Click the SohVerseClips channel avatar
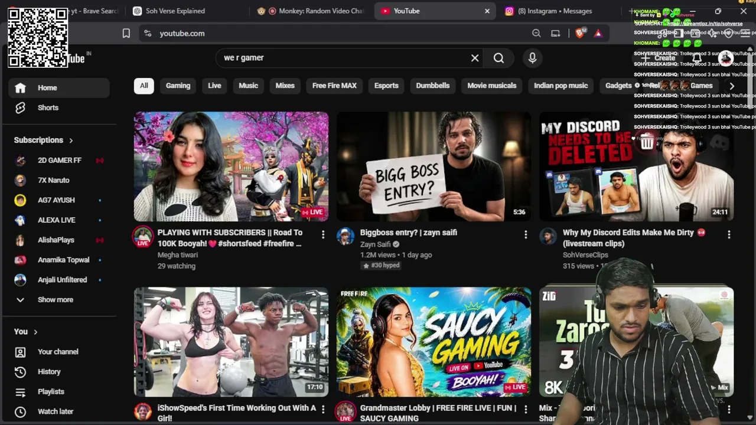756x425 pixels. tap(548, 236)
